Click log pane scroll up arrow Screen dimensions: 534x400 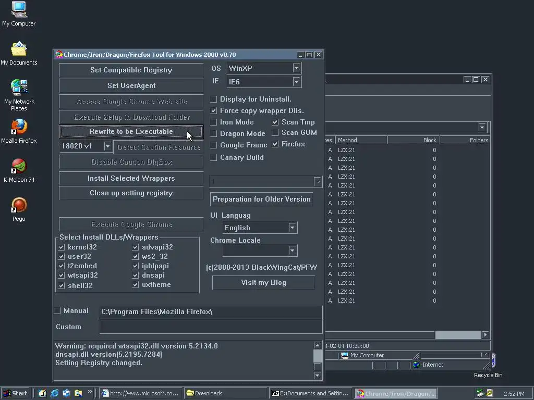point(317,345)
